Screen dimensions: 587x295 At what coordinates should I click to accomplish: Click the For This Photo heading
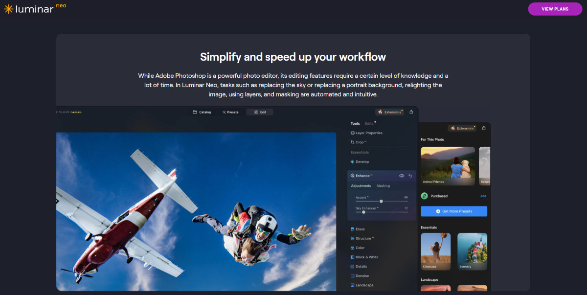[432, 139]
